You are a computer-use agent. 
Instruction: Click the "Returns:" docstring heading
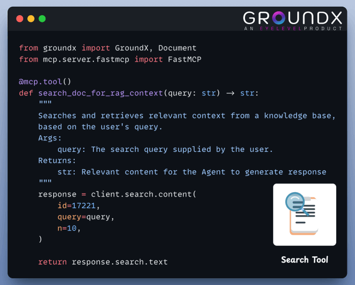pyautogui.click(x=57, y=160)
